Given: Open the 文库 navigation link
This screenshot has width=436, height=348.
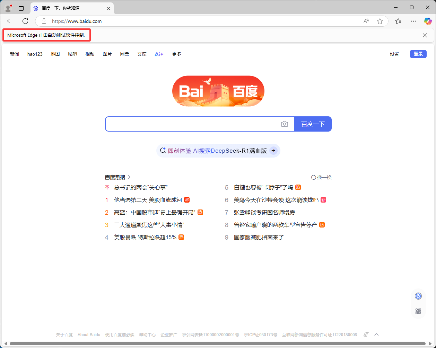Looking at the screenshot, I should (142, 54).
